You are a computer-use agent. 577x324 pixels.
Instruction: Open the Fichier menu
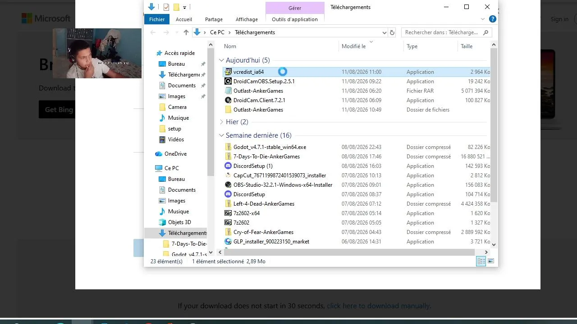pyautogui.click(x=157, y=19)
